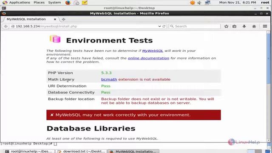Viewport: 272px width, 153px height.
Task: Open a new tab with plus button
Action: [x=63, y=19]
